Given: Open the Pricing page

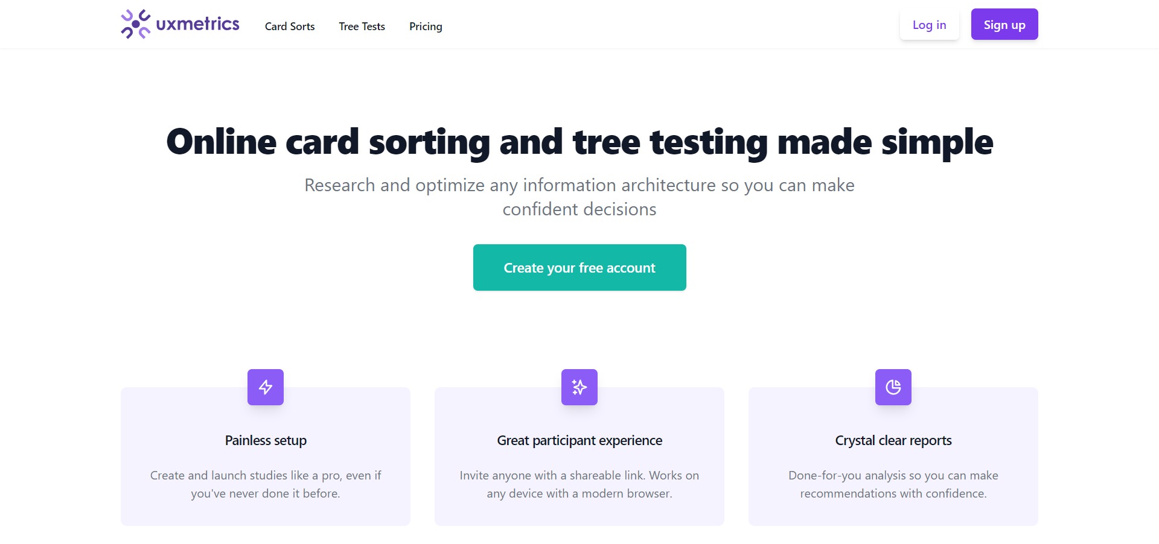Looking at the screenshot, I should 426,27.
